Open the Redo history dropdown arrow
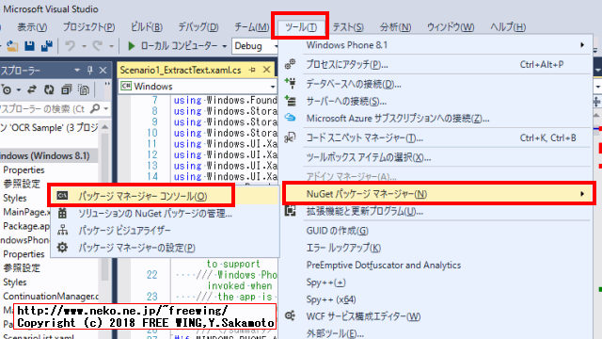This screenshot has width=602, height=339. pyautogui.click(x=111, y=46)
